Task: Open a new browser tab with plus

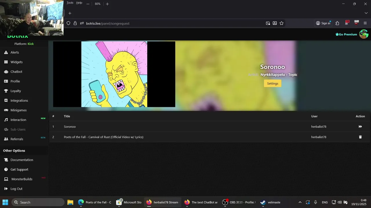Action: [x=70, y=13]
